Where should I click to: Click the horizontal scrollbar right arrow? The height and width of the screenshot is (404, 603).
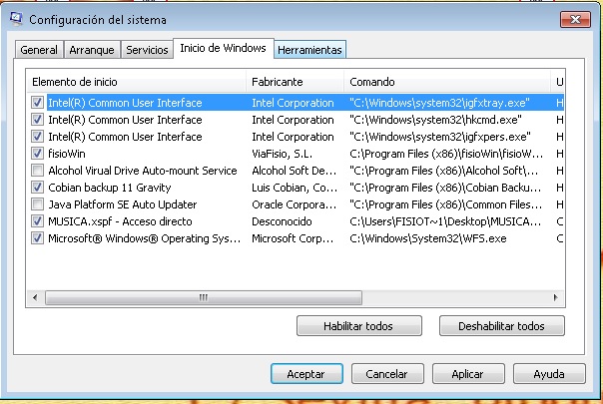coord(555,297)
